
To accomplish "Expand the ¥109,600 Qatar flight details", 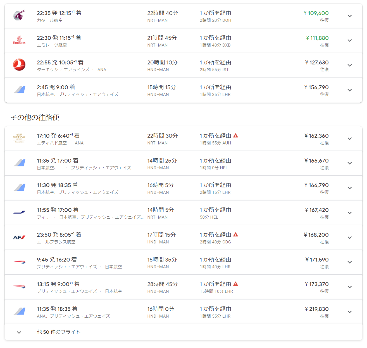I will pos(349,16).
